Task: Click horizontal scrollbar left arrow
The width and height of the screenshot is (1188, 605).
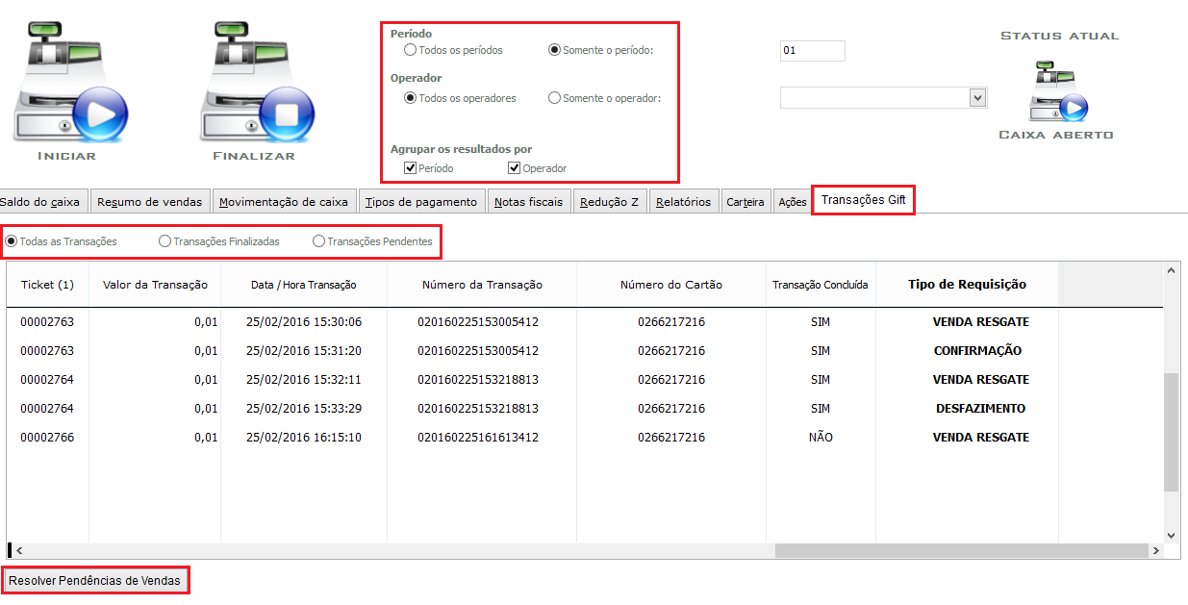Action: click(x=18, y=551)
